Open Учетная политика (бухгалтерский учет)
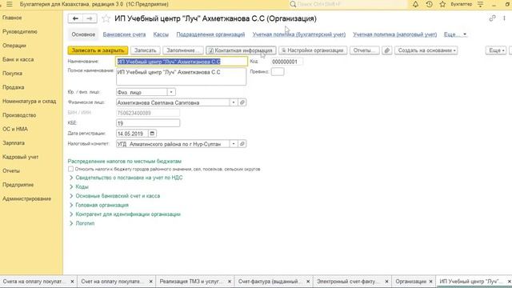This screenshot has width=512, height=288. tap(298, 34)
